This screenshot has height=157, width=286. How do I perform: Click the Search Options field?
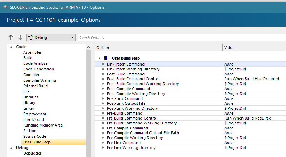[x=182, y=38]
